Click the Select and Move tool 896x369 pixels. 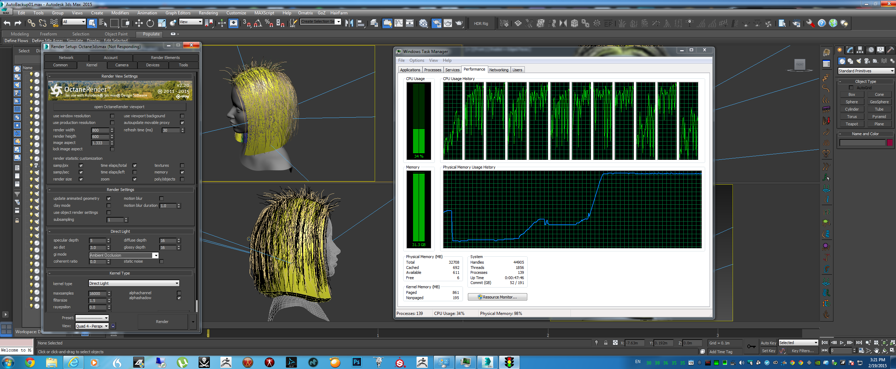(139, 24)
